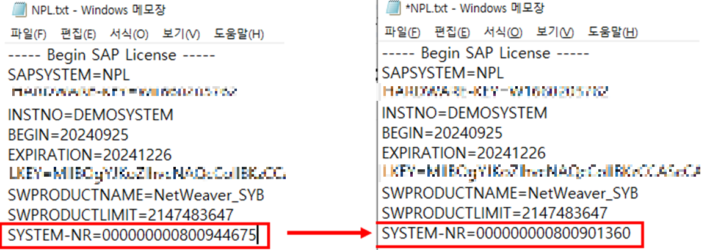Click SWPRODUCTLIMIT=2147483647 line in right window
707x250 pixels.
495,213
